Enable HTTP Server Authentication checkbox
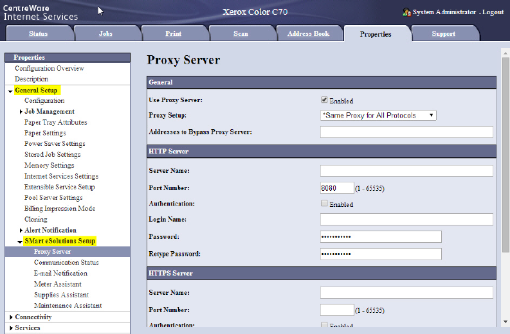510x334 pixels. click(x=325, y=204)
